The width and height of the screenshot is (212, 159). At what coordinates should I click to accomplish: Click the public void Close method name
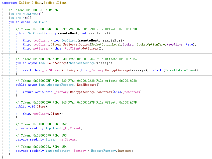(x=41, y=106)
